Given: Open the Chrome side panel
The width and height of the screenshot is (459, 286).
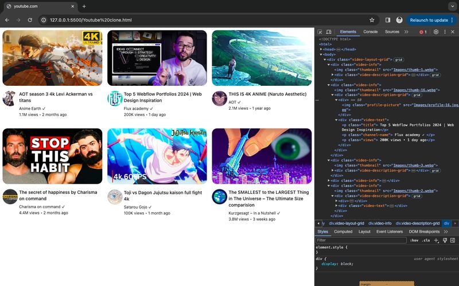Looking at the screenshot, I should coord(388,20).
